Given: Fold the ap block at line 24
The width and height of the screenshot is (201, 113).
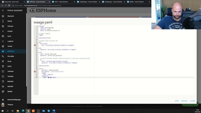Looking at the screenshot, I should [38, 60].
